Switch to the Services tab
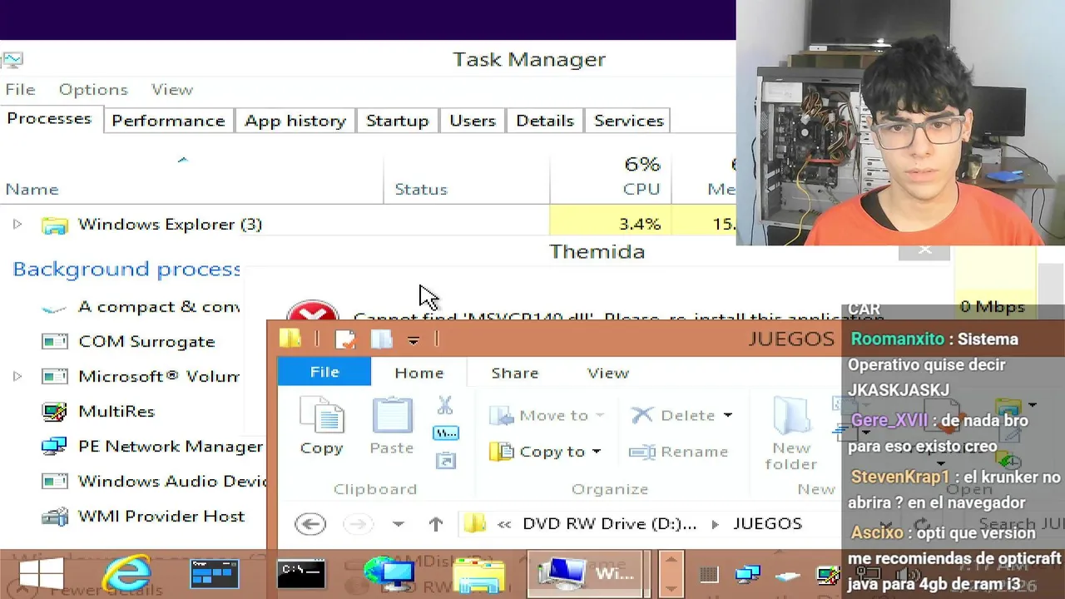This screenshot has height=599, width=1065. pos(629,121)
